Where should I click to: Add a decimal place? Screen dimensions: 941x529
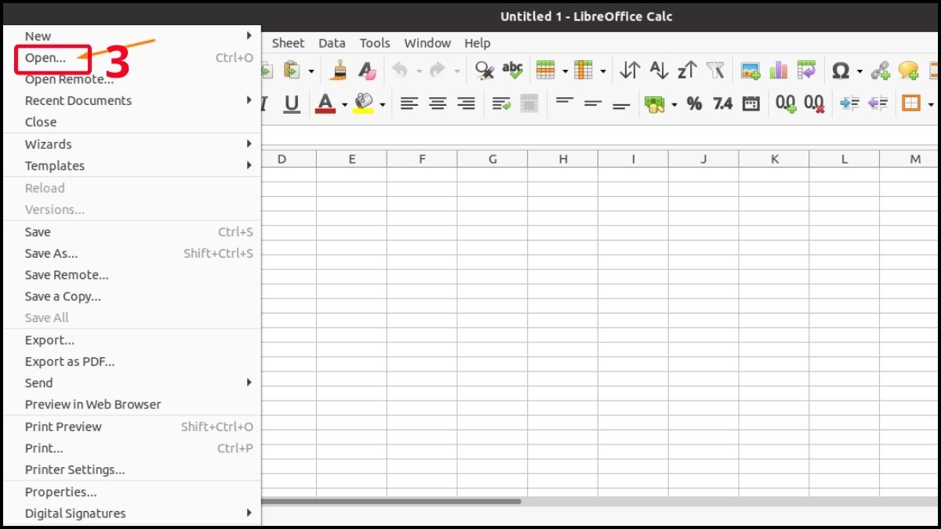click(786, 103)
